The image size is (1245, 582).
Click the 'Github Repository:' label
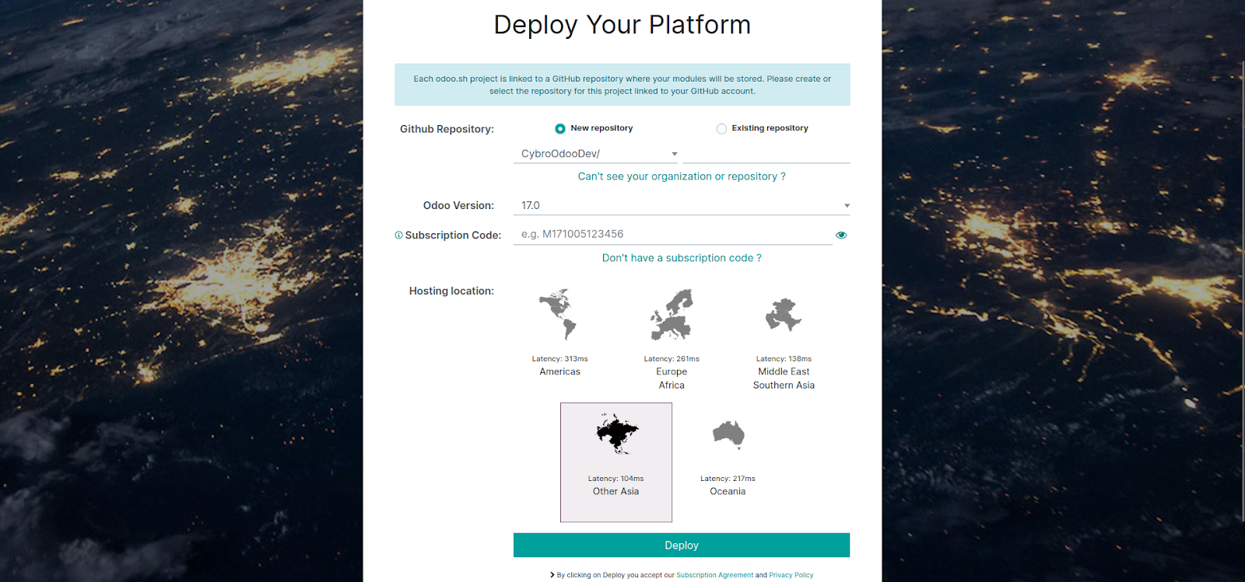click(447, 129)
